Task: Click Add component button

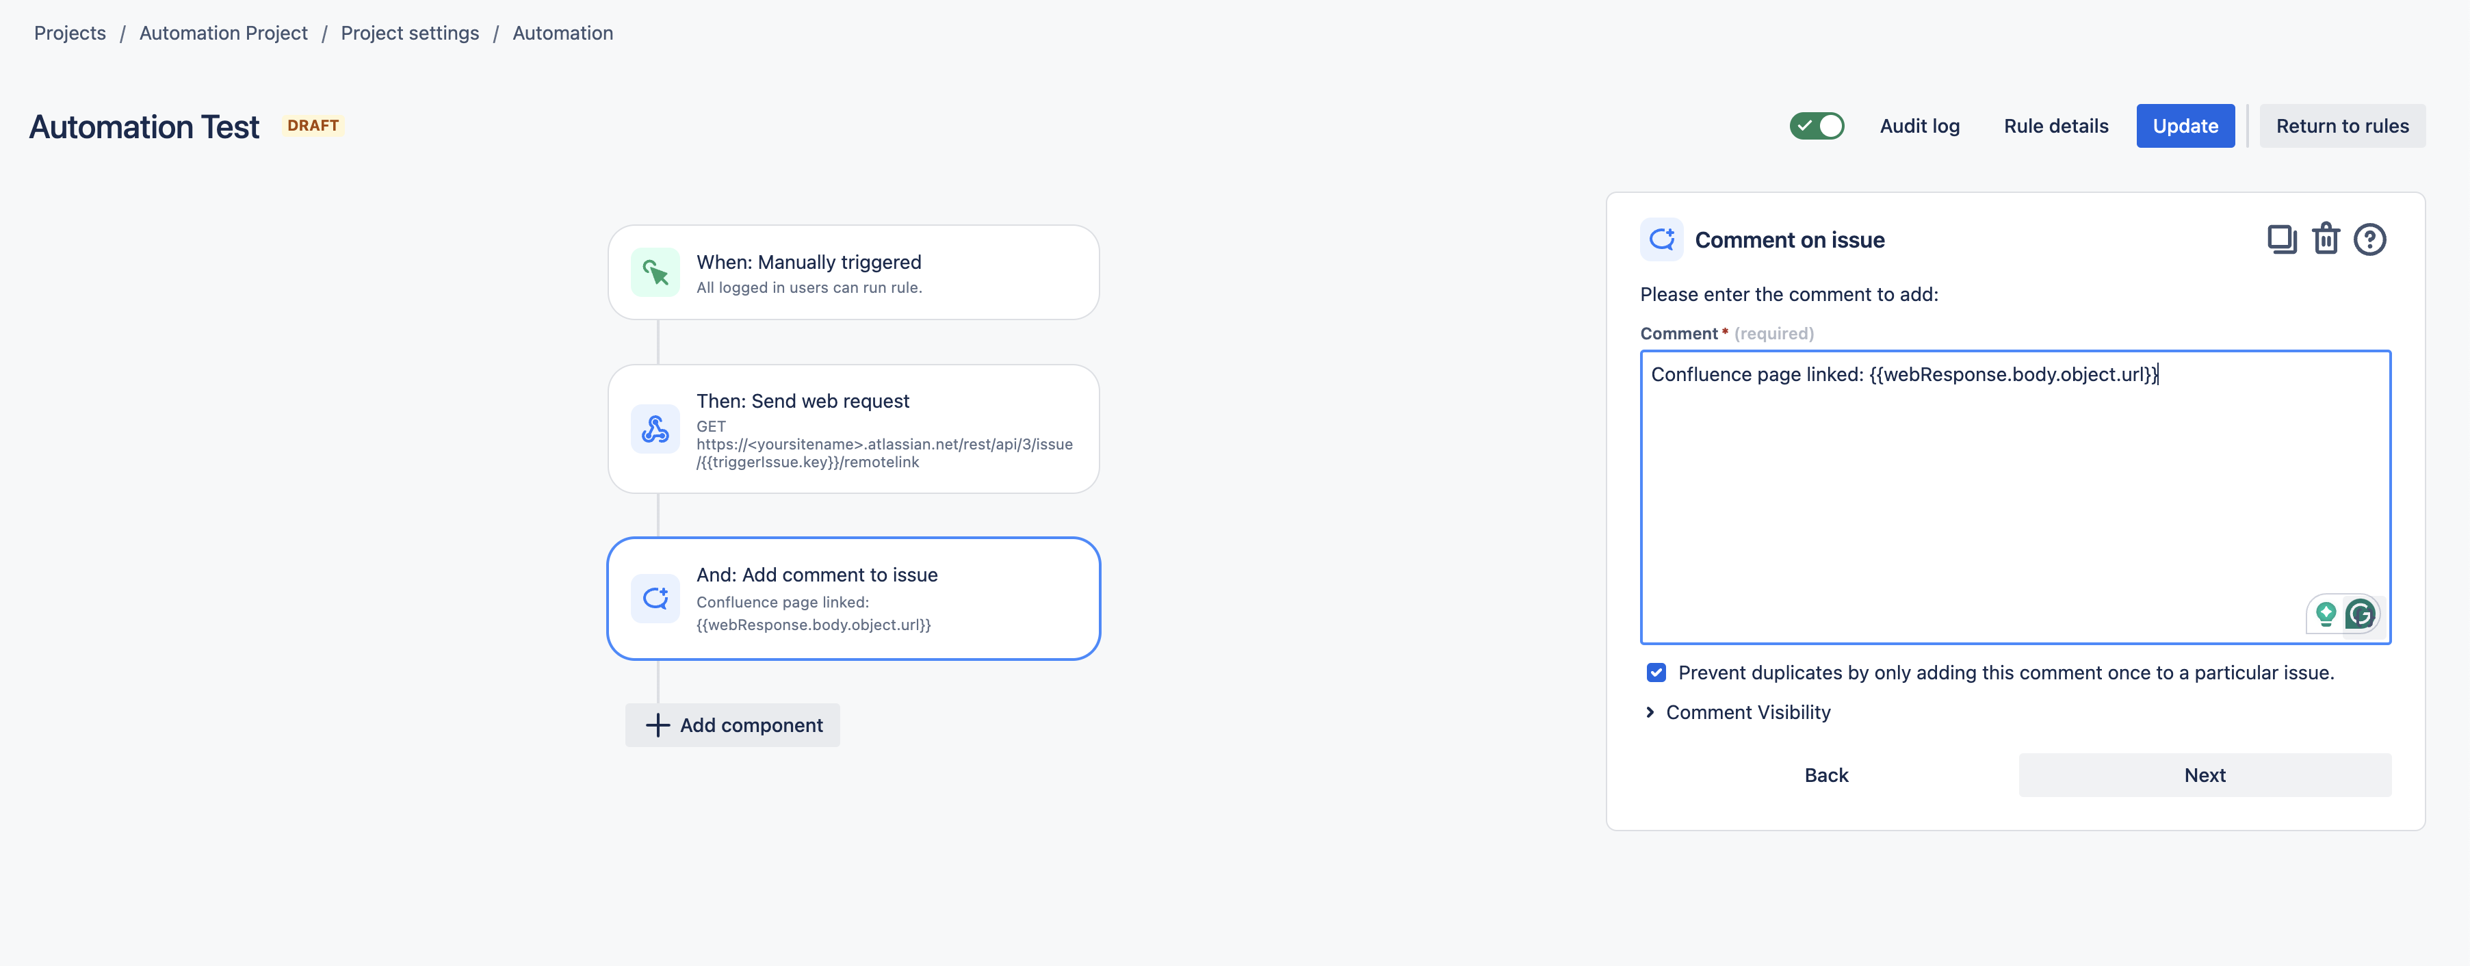Action: point(733,725)
